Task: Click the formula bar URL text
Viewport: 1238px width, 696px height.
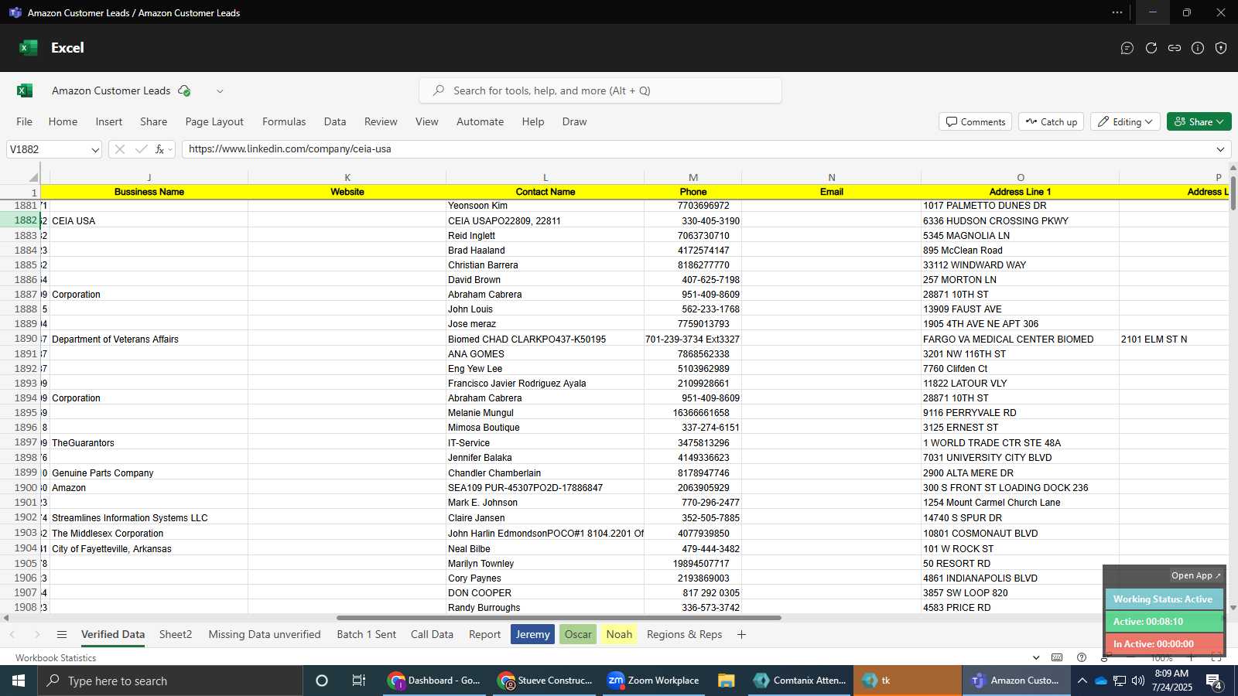Action: (290, 148)
